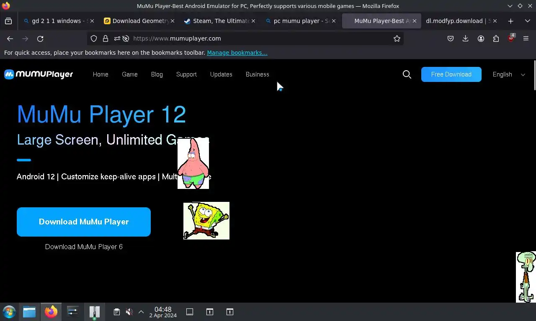Go back to the previous page
The height and width of the screenshot is (321, 536).
(10, 38)
